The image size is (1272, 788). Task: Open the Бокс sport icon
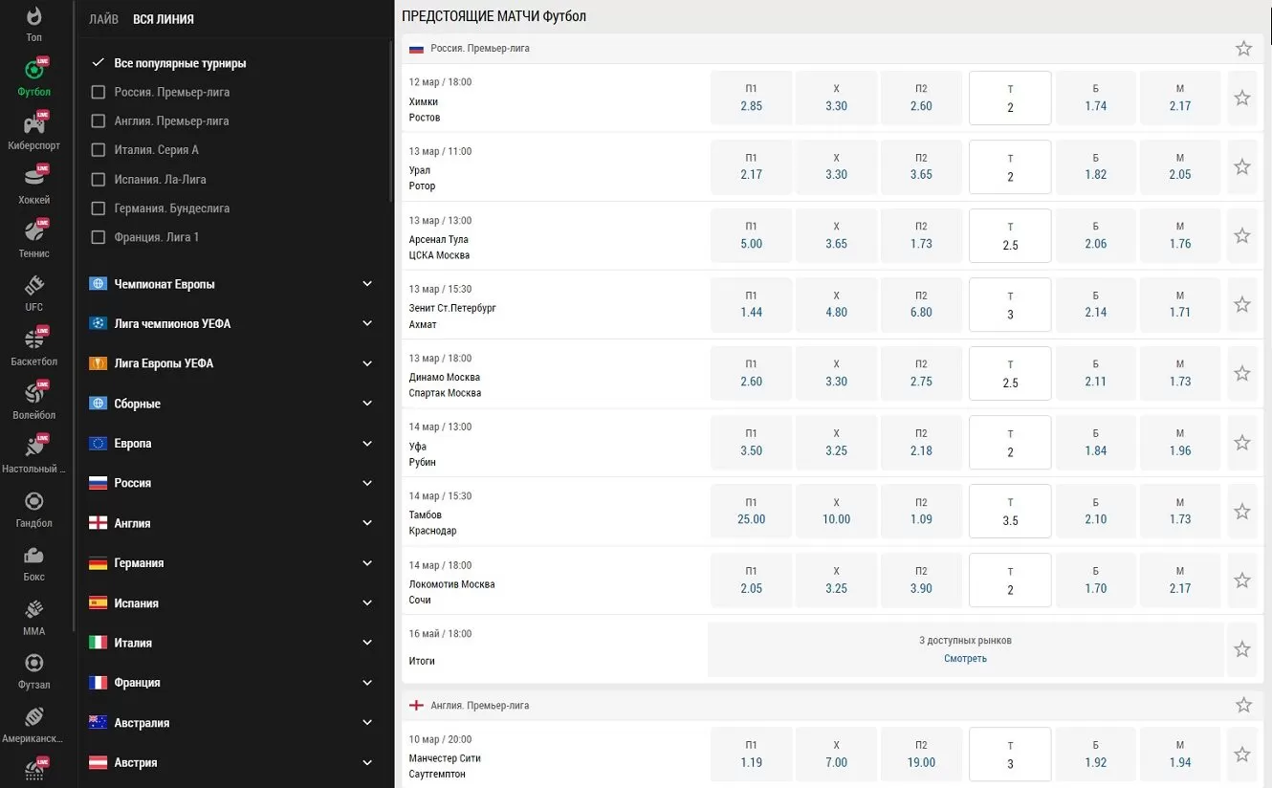point(33,557)
